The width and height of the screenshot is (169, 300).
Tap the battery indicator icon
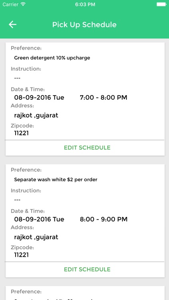[x=161, y=4]
